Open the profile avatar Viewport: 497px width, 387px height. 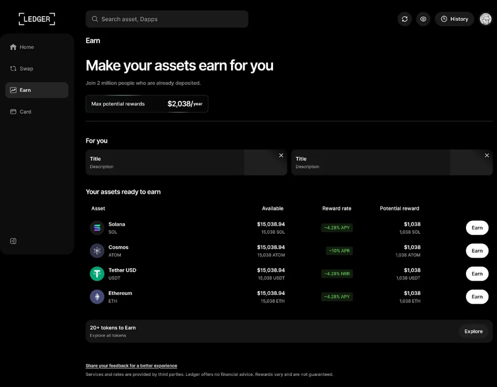coord(485,19)
